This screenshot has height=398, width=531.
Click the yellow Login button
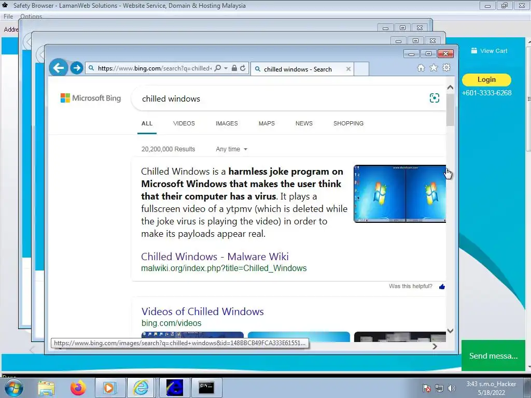pos(486,79)
